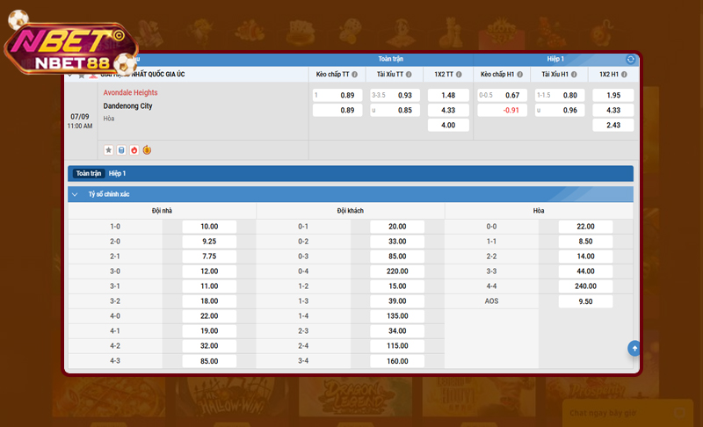The image size is (703, 427).
Task: Pick the 1.48 odds under 1X2 TT
Action: click(x=447, y=95)
